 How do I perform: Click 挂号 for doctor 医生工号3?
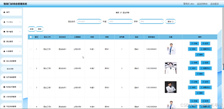205,82
